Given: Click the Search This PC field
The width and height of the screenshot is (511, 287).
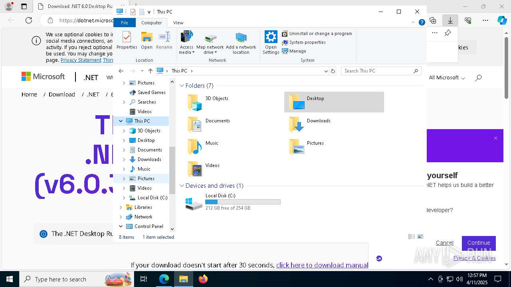Looking at the screenshot, I should coord(382,71).
